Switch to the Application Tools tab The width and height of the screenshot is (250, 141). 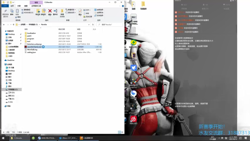36,6
